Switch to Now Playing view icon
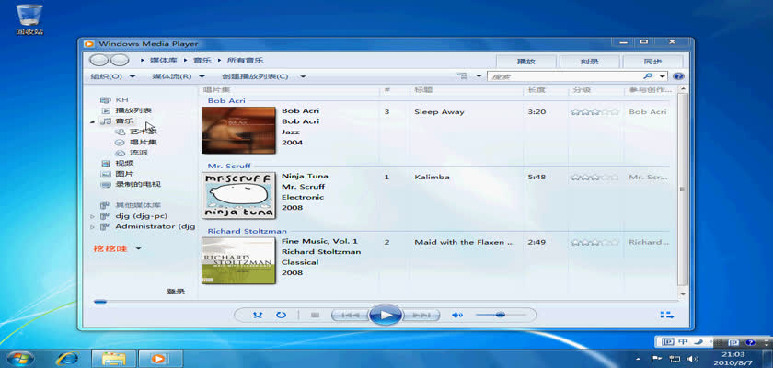The height and width of the screenshot is (368, 773). pos(666,315)
